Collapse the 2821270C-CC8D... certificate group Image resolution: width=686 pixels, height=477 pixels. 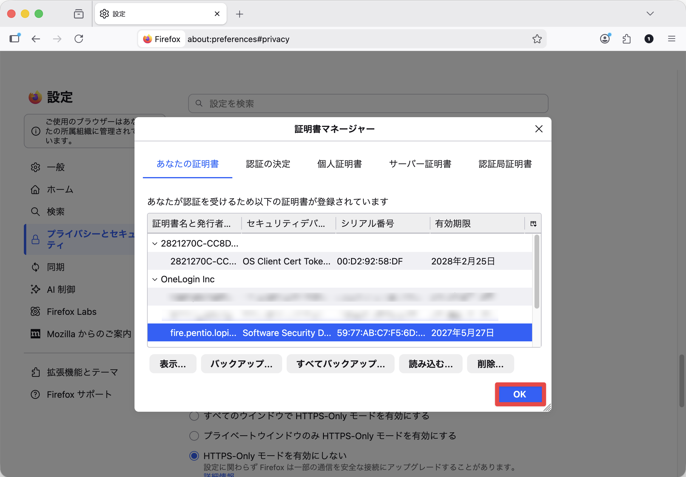tap(155, 244)
